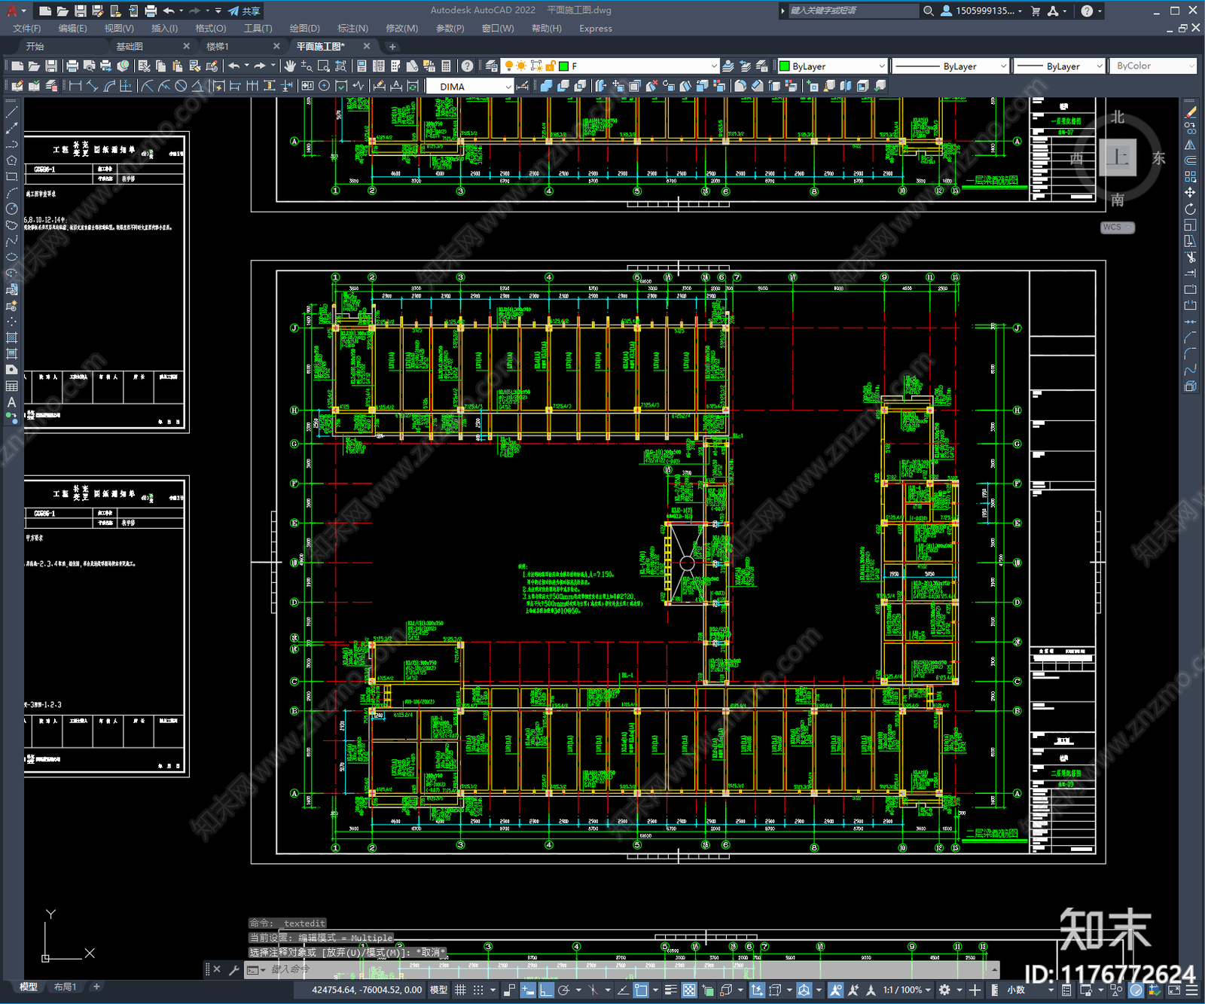Click the green ByLayer color swatch

(784, 66)
